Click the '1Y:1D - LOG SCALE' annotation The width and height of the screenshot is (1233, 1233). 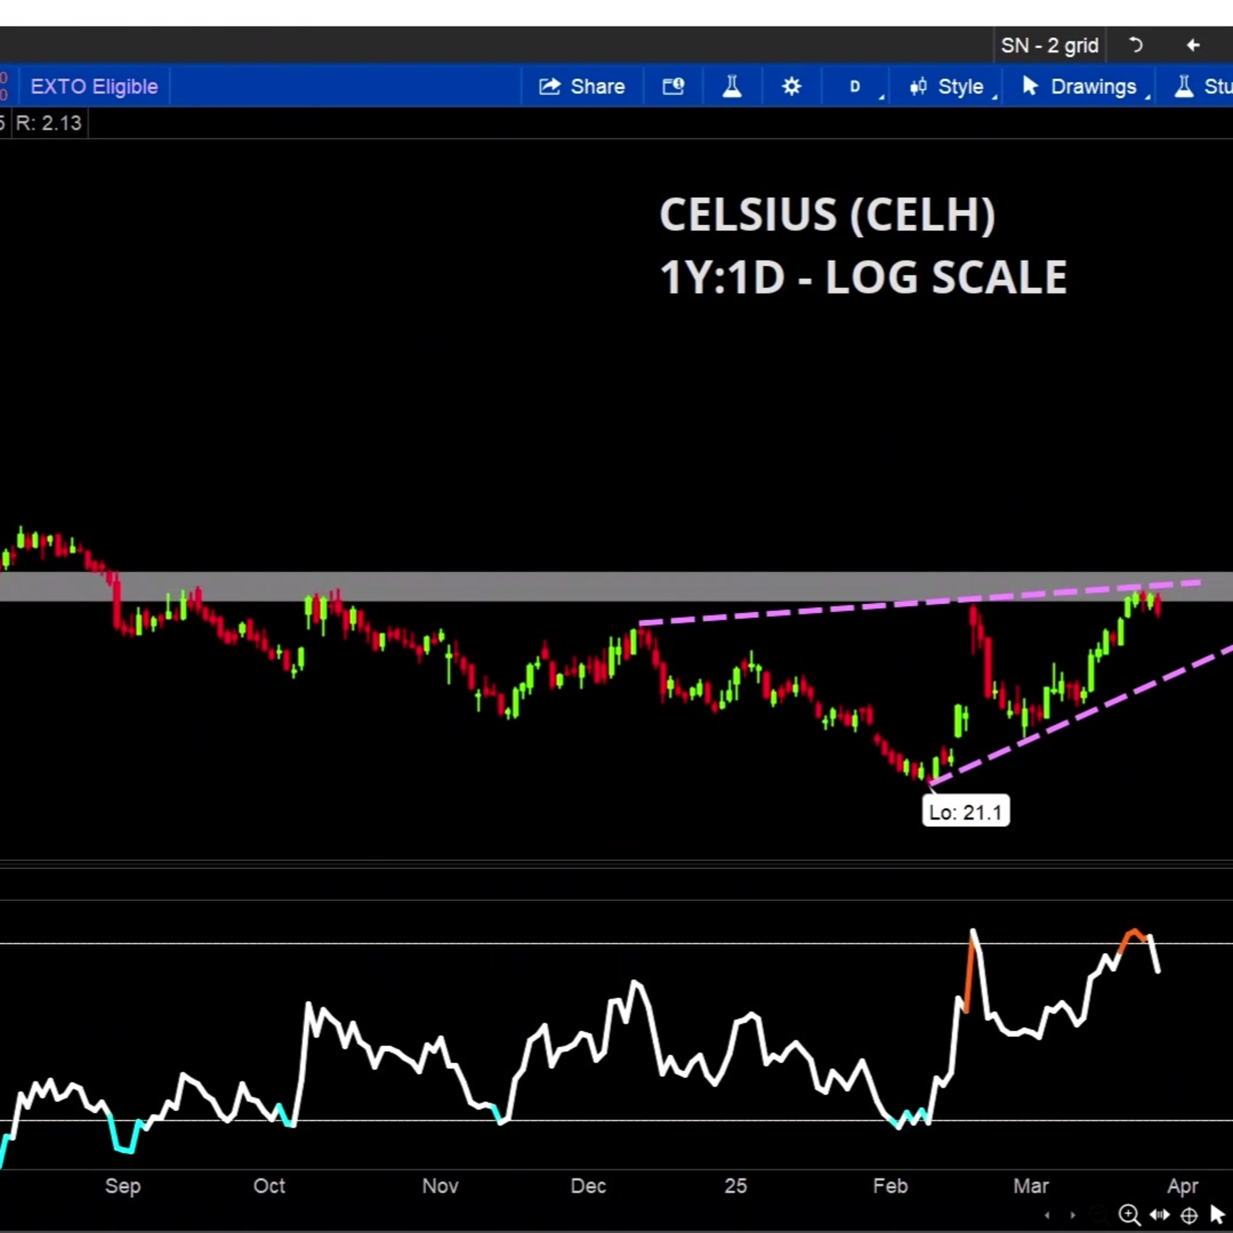point(863,277)
